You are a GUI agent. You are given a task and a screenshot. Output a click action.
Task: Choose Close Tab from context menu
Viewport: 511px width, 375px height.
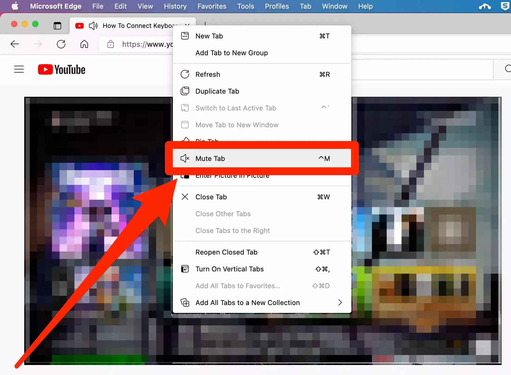[262, 197]
